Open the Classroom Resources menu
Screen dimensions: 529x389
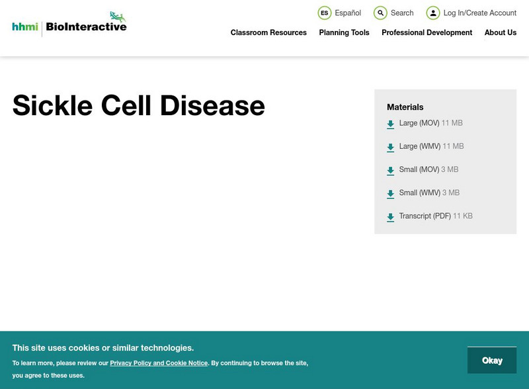click(x=267, y=32)
